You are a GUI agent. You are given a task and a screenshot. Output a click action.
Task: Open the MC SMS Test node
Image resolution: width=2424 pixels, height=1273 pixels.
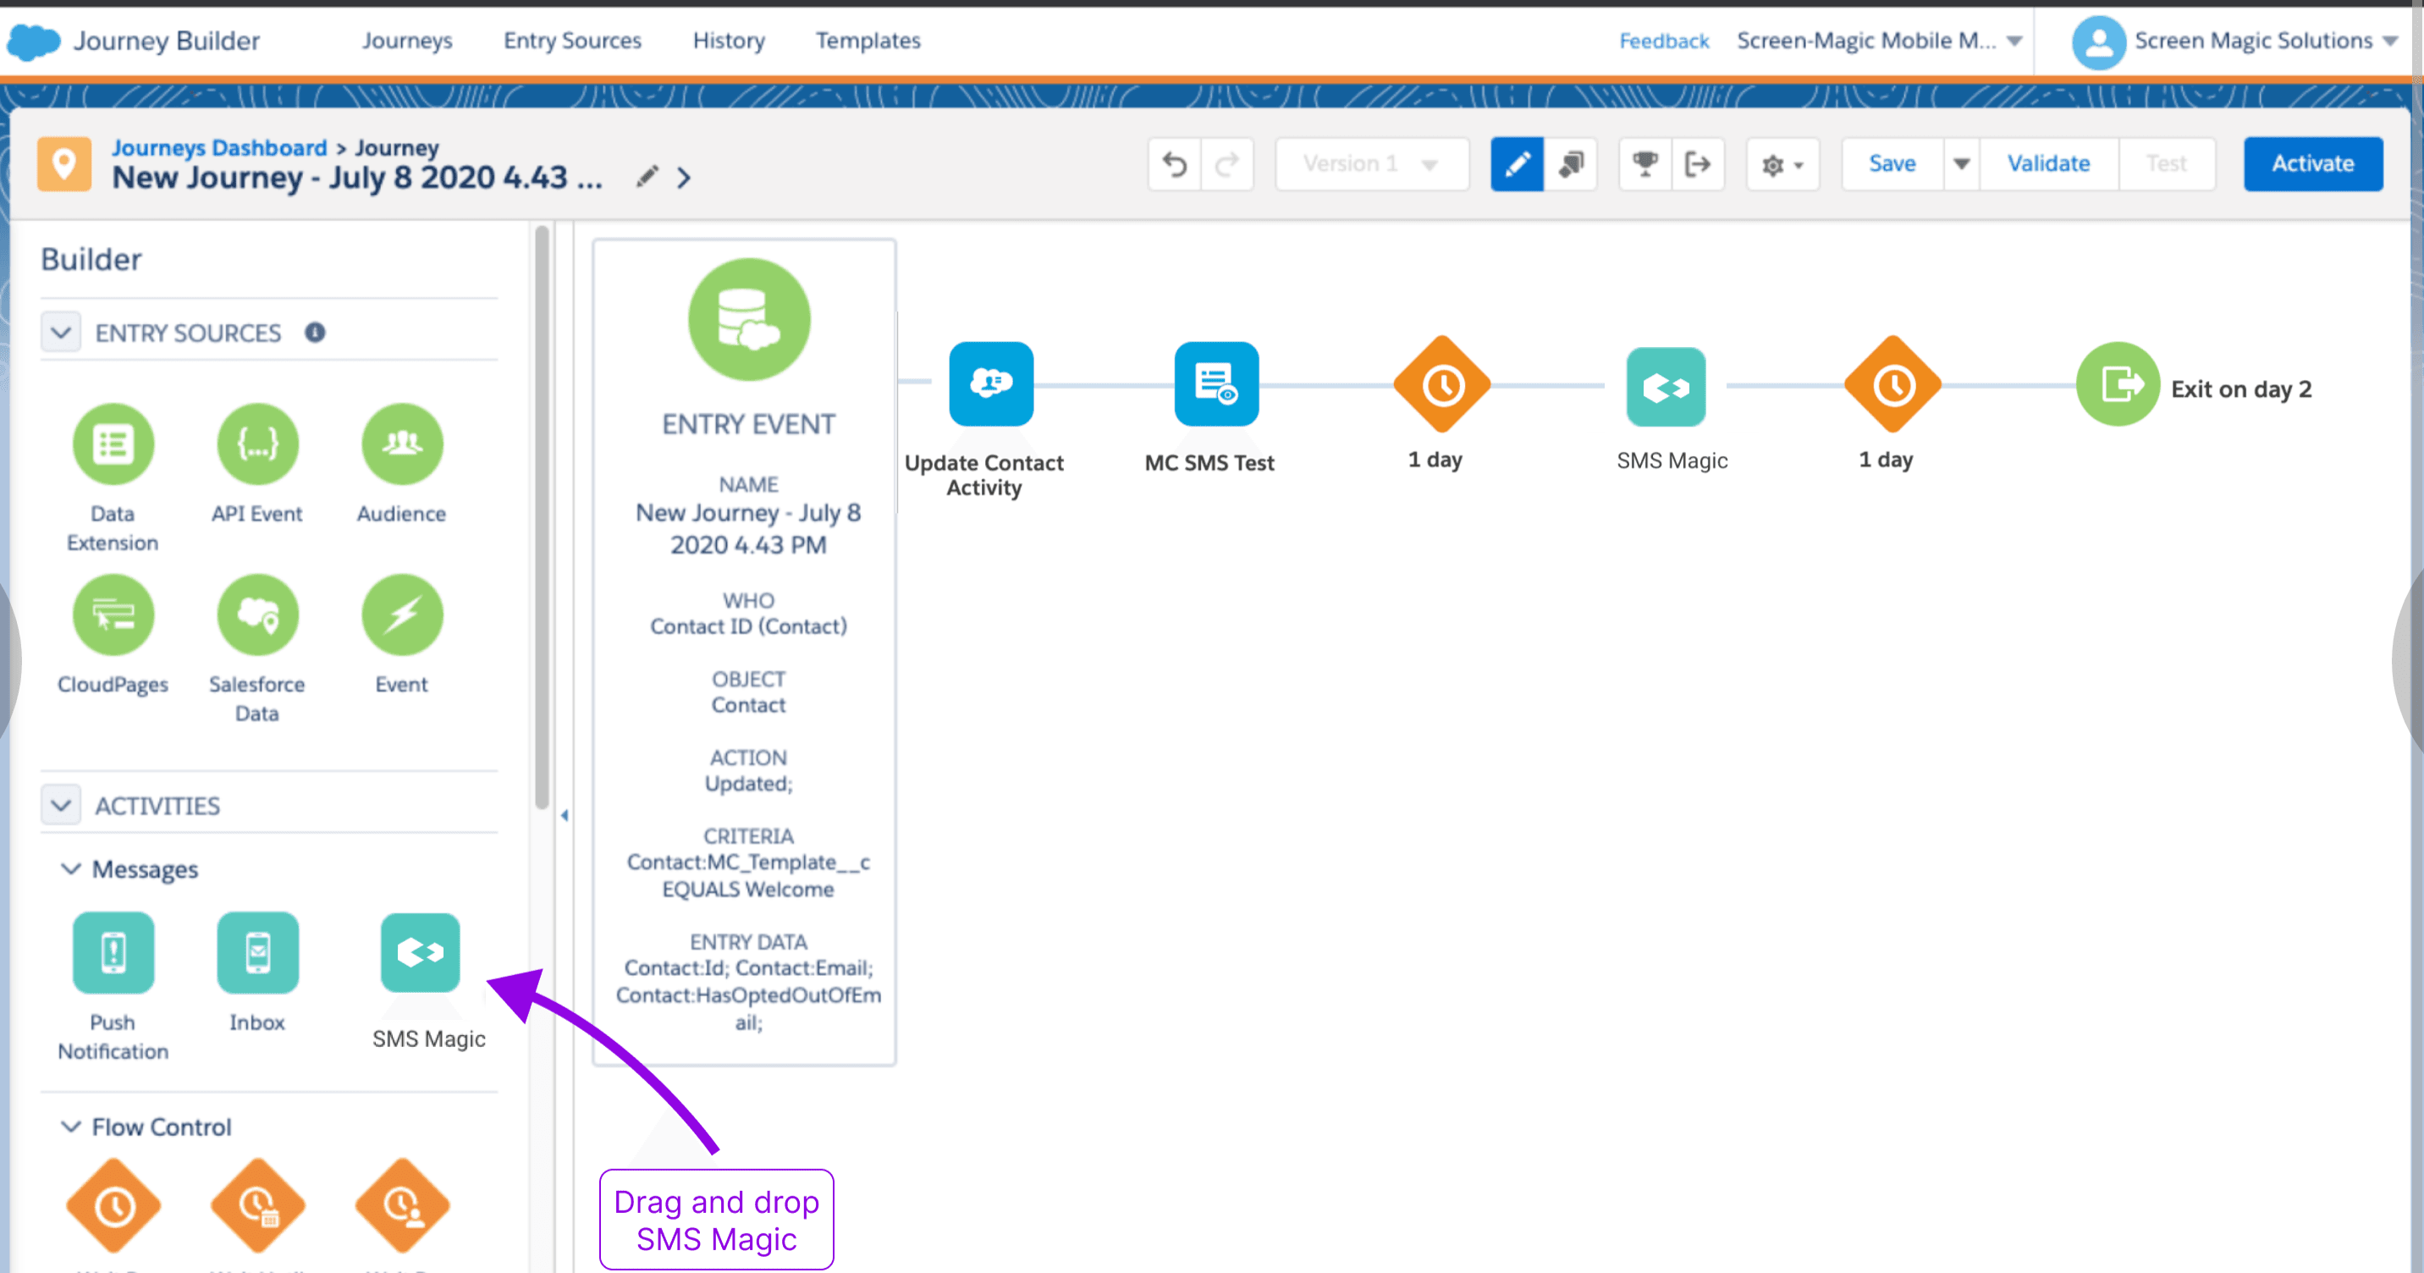1217,384
